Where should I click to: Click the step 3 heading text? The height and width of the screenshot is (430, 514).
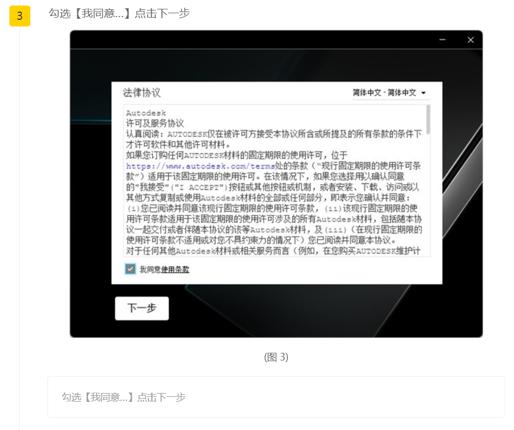point(119,13)
